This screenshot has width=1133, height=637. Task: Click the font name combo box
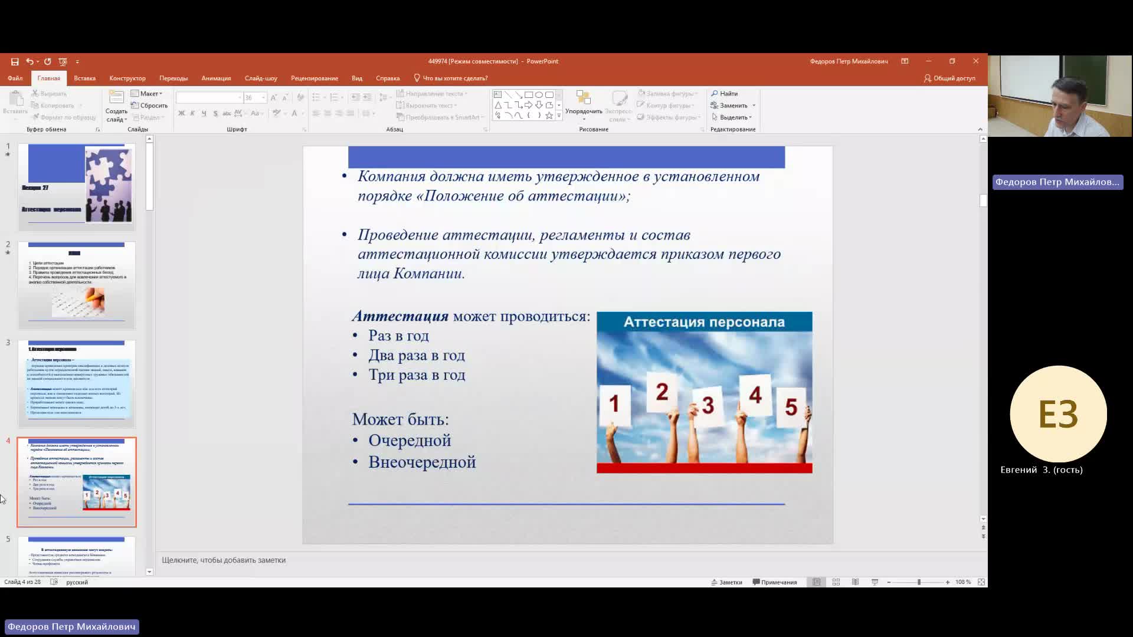point(209,97)
